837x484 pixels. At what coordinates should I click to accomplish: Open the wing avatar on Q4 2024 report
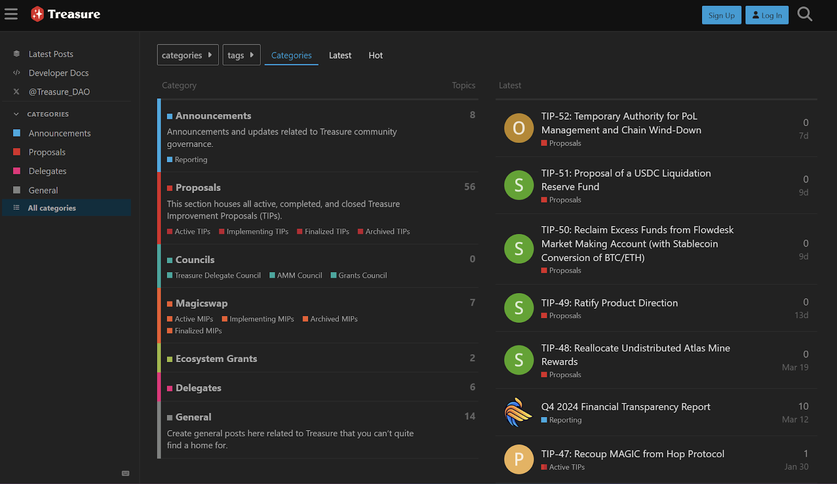(519, 412)
